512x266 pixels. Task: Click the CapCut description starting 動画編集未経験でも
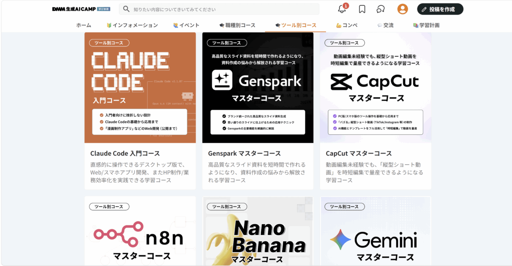(x=374, y=172)
